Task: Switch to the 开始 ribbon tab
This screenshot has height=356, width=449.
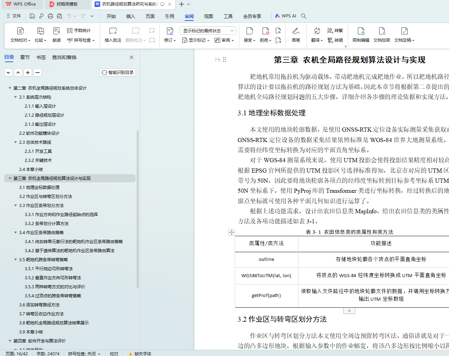Action: (x=111, y=16)
